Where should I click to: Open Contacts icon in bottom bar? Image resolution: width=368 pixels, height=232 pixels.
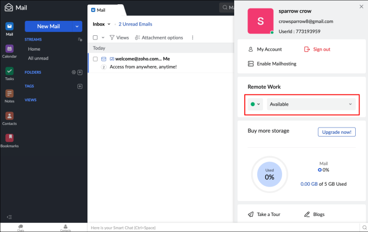coord(65,227)
